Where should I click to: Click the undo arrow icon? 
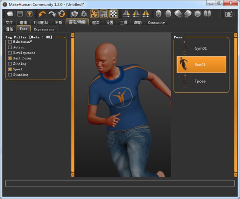[x=42, y=14]
